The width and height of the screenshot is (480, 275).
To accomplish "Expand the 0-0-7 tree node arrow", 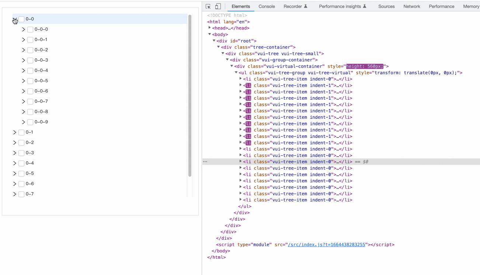I will coord(24,101).
